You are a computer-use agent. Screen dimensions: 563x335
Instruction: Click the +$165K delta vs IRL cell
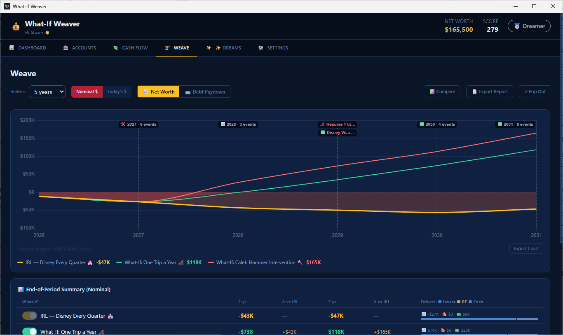tap(382, 332)
